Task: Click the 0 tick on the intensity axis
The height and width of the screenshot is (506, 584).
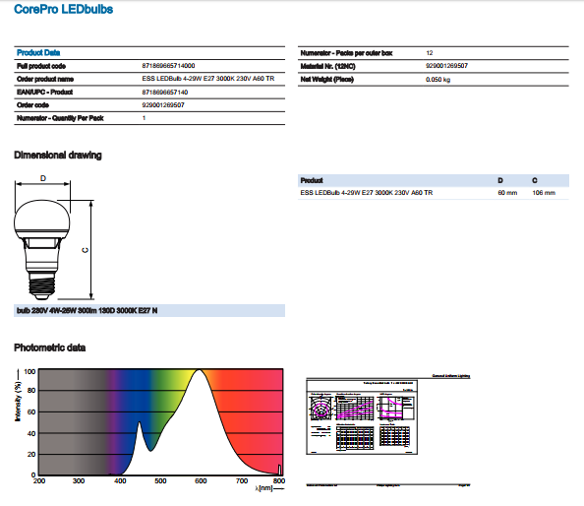Action: point(33,475)
